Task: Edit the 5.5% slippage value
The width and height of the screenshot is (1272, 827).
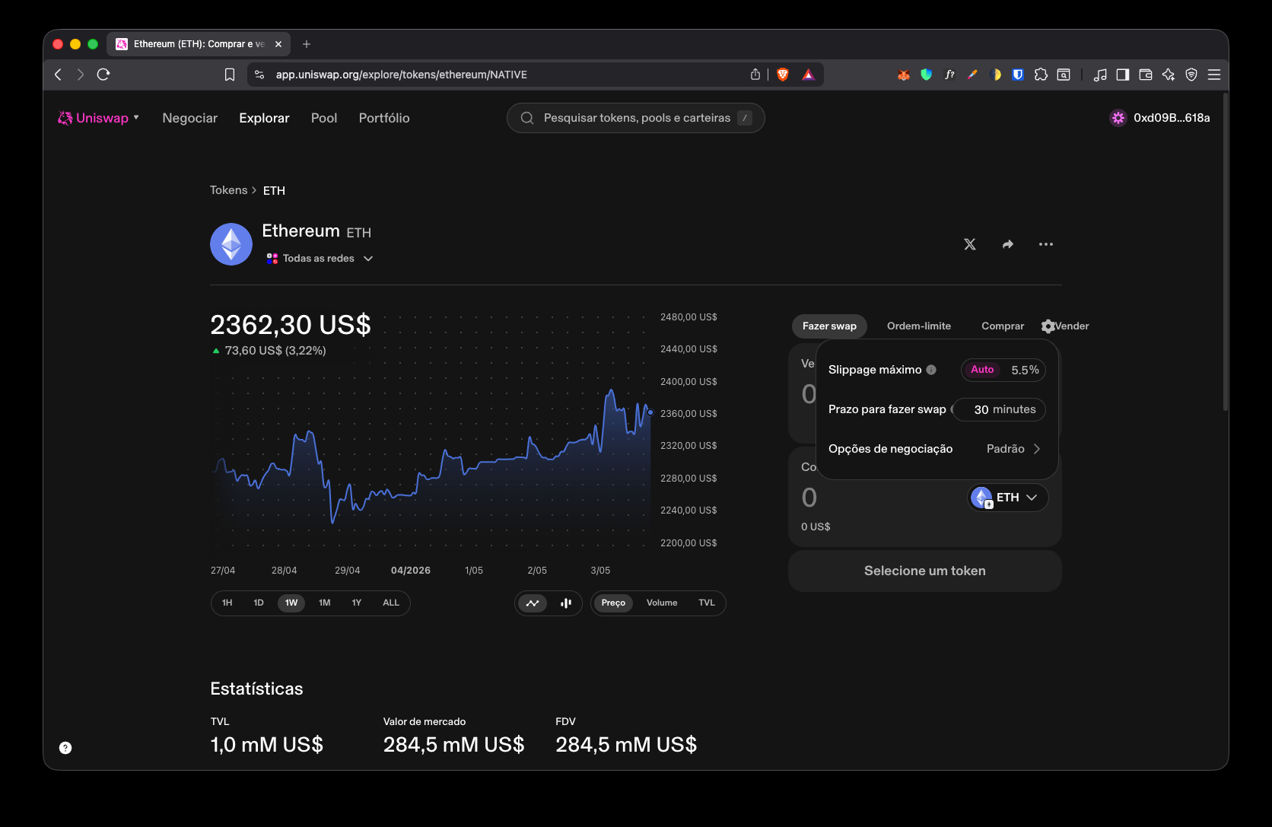Action: click(1025, 370)
